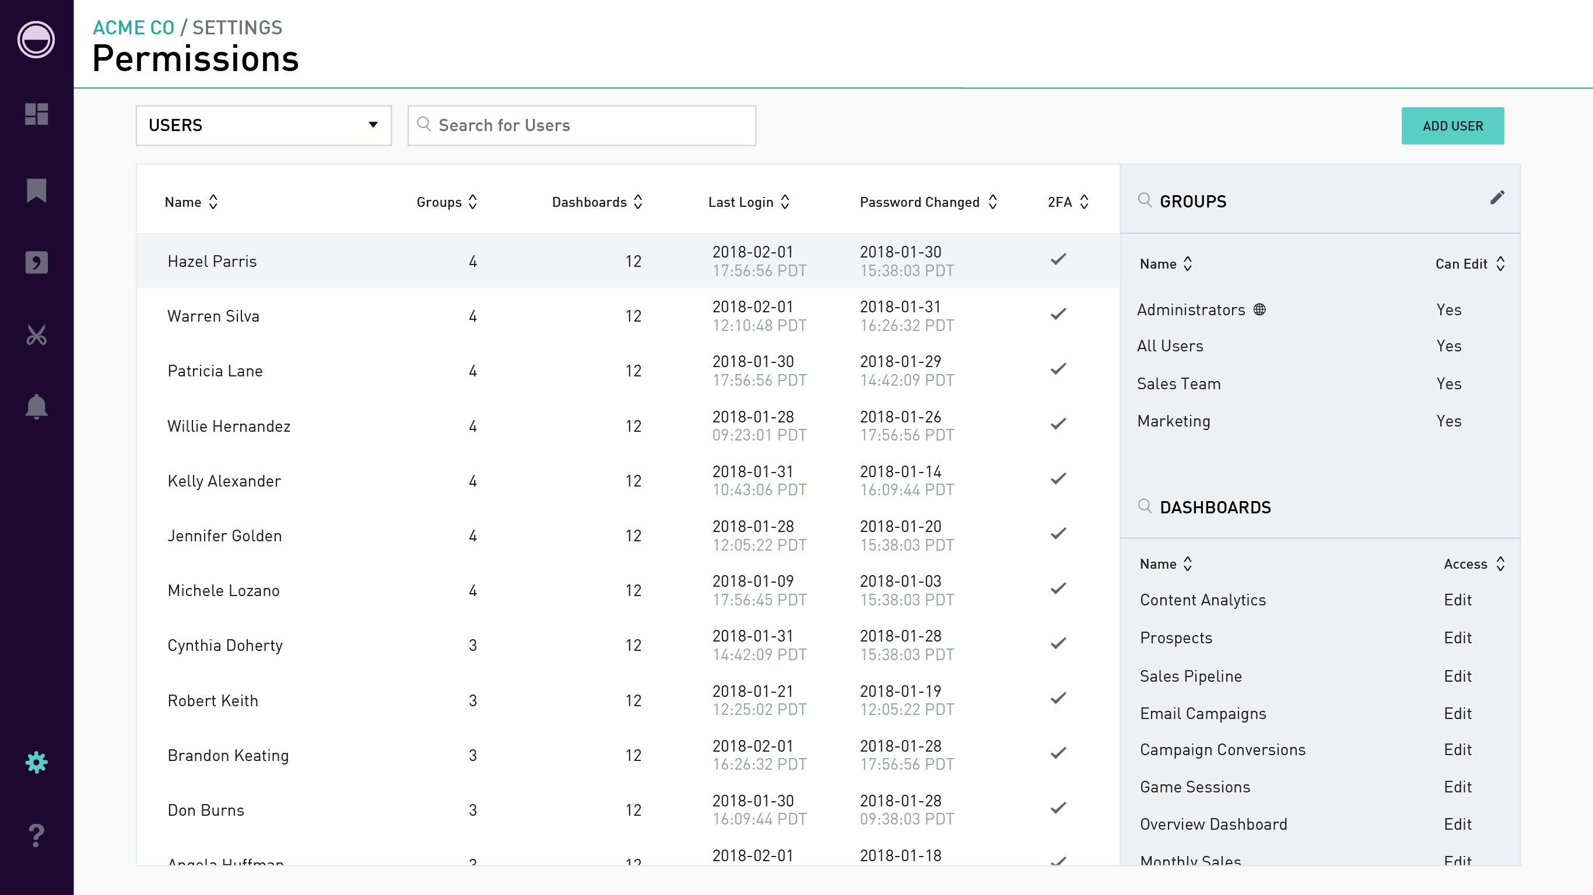Open the notifications bell in sidebar
1593x895 pixels.
point(37,407)
